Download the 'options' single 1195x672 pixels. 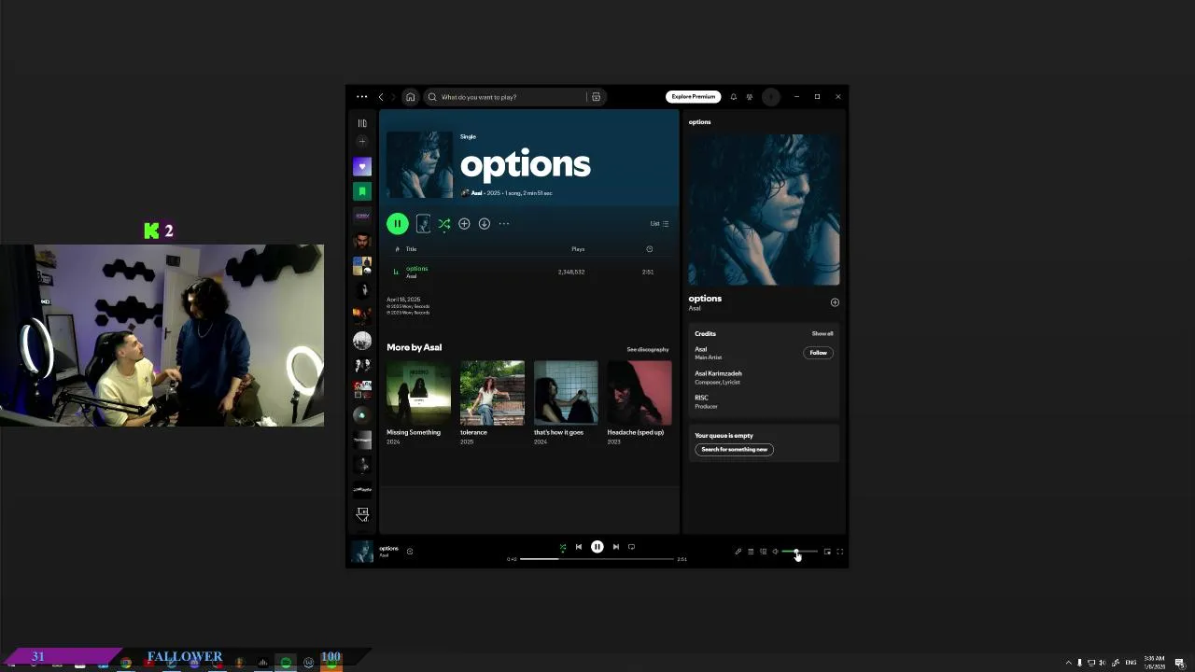click(x=485, y=224)
